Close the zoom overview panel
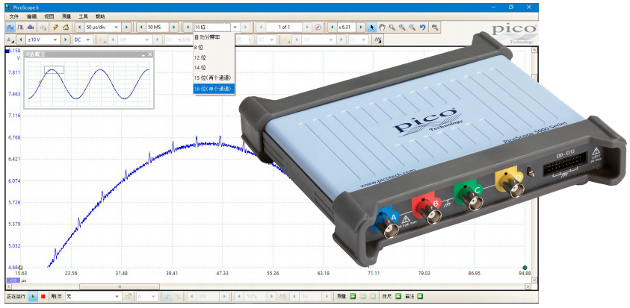The image size is (630, 308). click(x=150, y=54)
